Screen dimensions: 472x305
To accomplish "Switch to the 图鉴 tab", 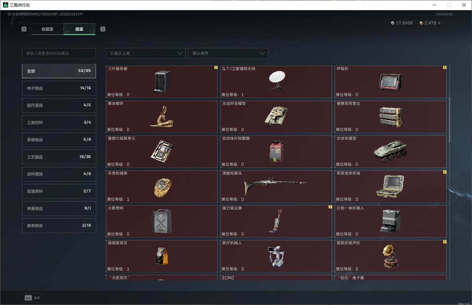I will tap(79, 29).
